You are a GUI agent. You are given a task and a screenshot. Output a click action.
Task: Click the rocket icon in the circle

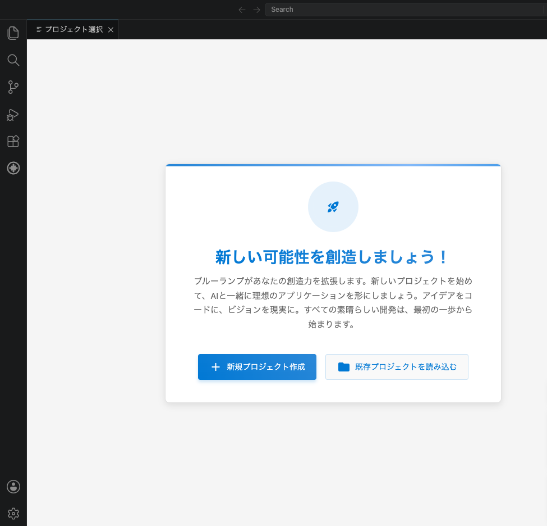pyautogui.click(x=333, y=207)
